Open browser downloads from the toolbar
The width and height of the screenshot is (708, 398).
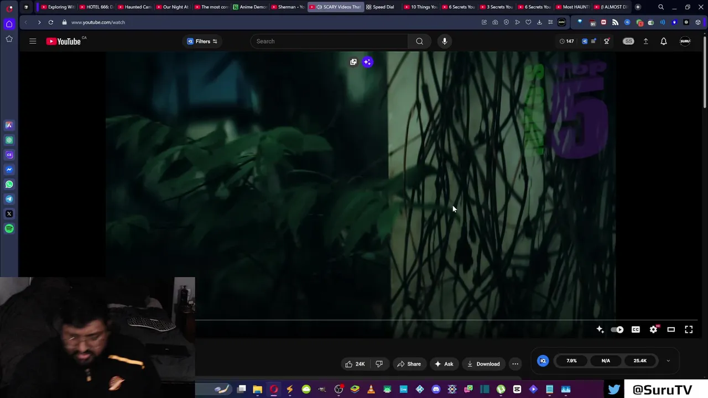click(539, 22)
